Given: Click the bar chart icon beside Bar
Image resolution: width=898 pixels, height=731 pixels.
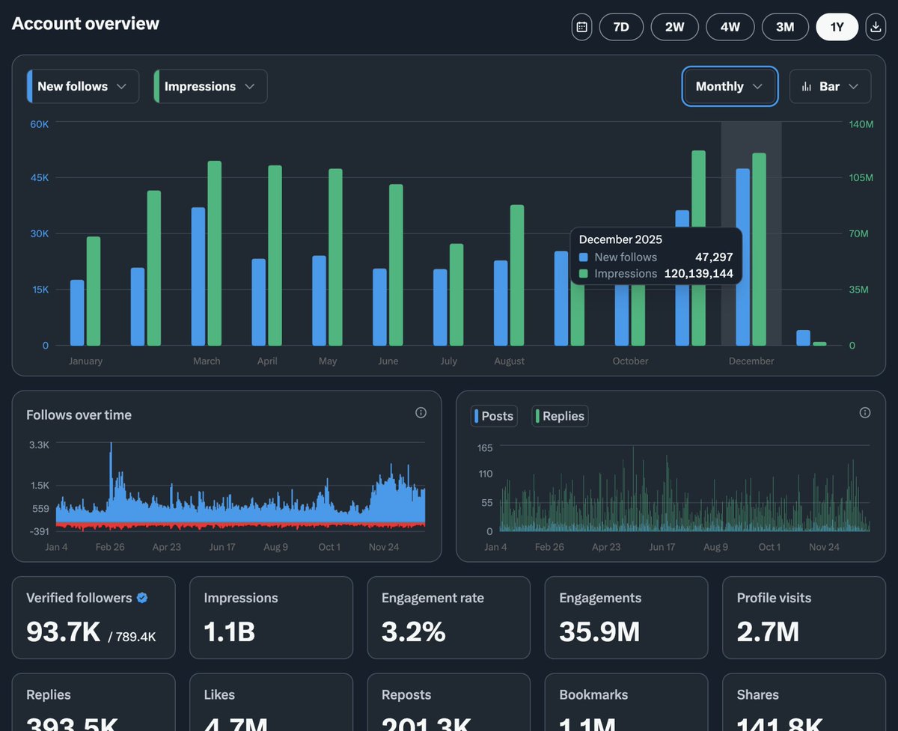Looking at the screenshot, I should 807,87.
